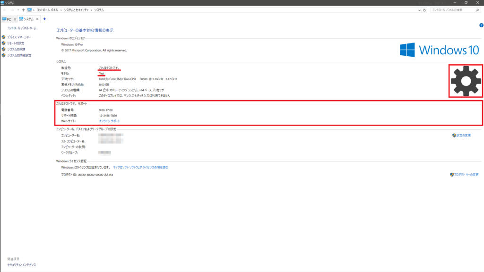Select the model value Test
This screenshot has height=272, width=484.
pos(102,73)
